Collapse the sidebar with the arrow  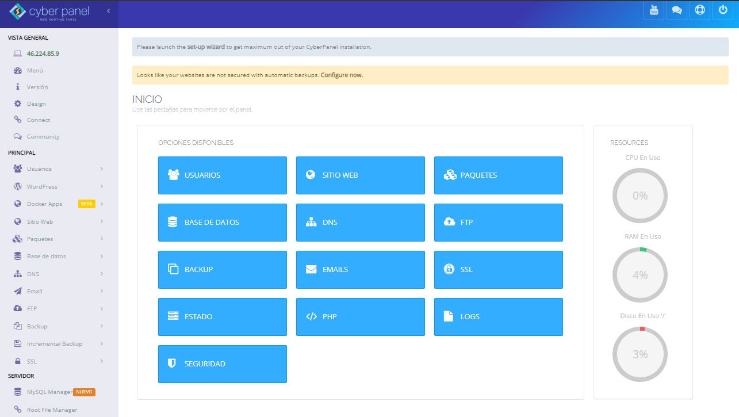[108, 10]
